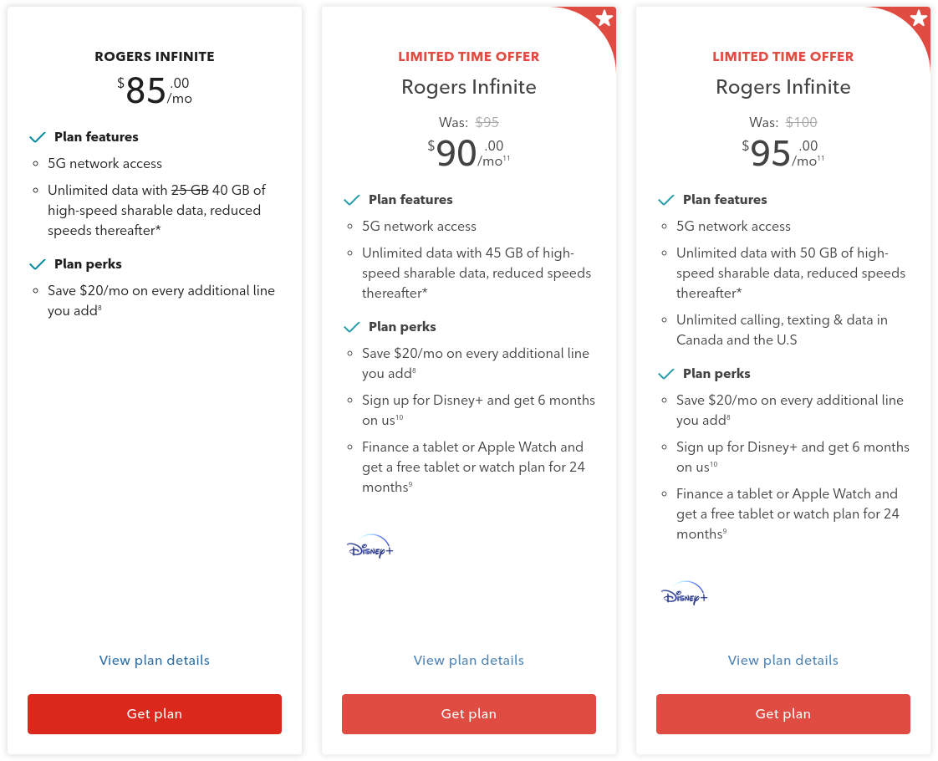
Task: Click the Plan perks checkmark in the $85 plan
Action: 38,264
